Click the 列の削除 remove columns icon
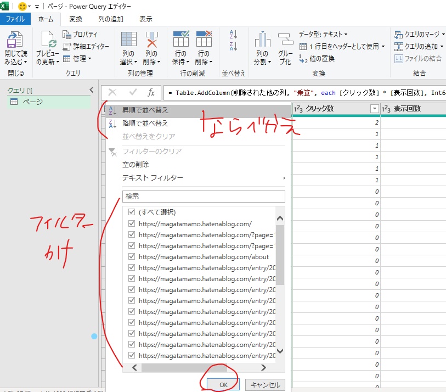 (x=151, y=39)
